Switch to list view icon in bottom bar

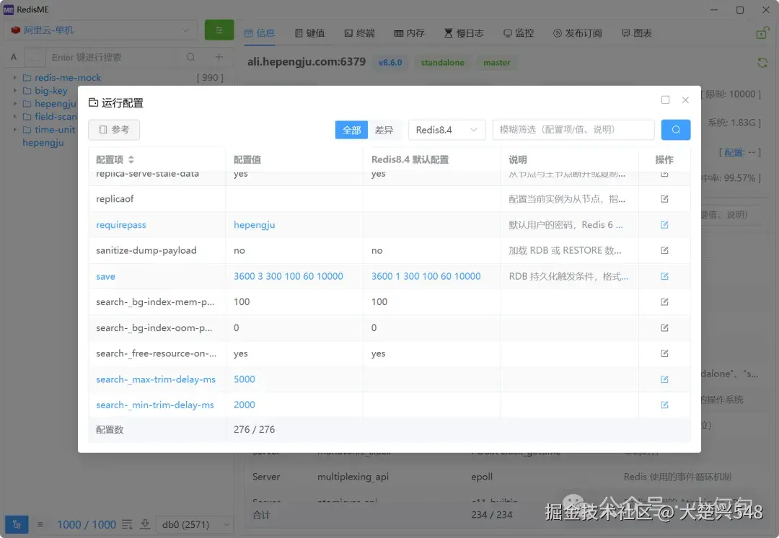click(40, 524)
